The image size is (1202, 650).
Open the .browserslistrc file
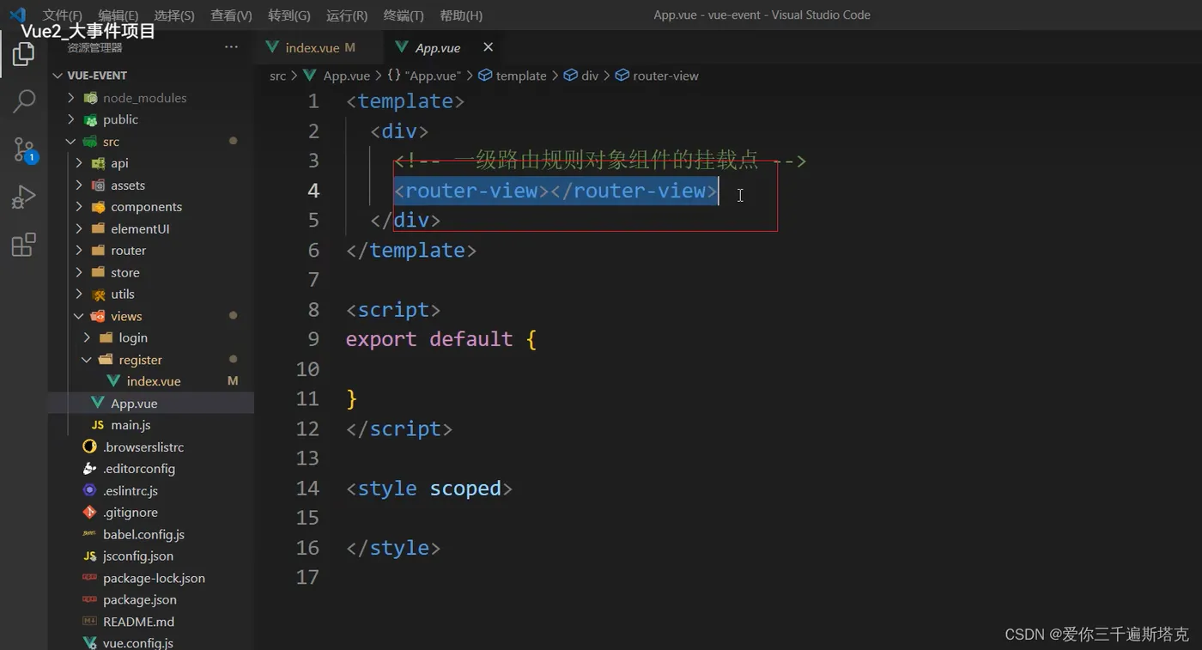point(151,447)
